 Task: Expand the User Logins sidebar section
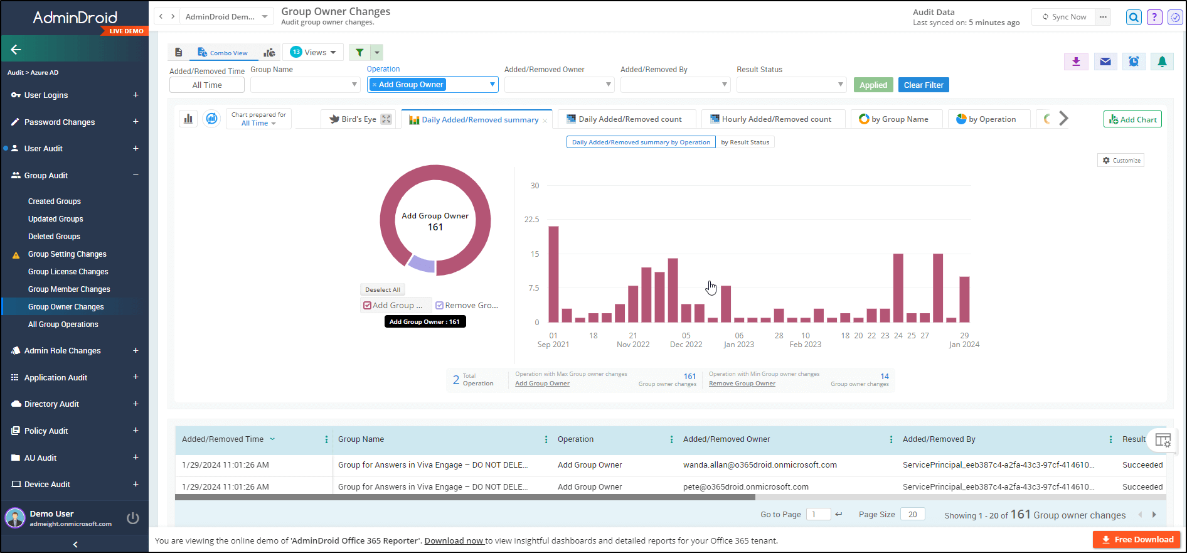click(x=136, y=95)
